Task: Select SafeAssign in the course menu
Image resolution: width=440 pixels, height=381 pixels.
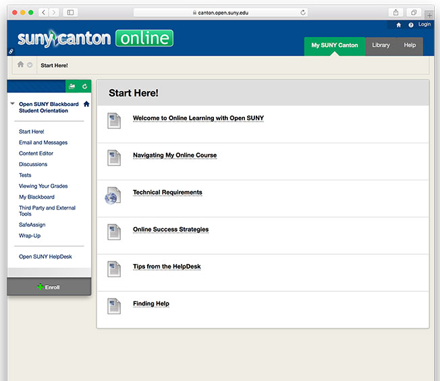Action: (x=32, y=225)
